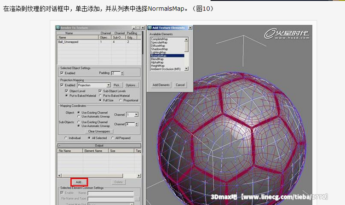Click the Delete button under Output
The image size is (345, 205).
118,182
